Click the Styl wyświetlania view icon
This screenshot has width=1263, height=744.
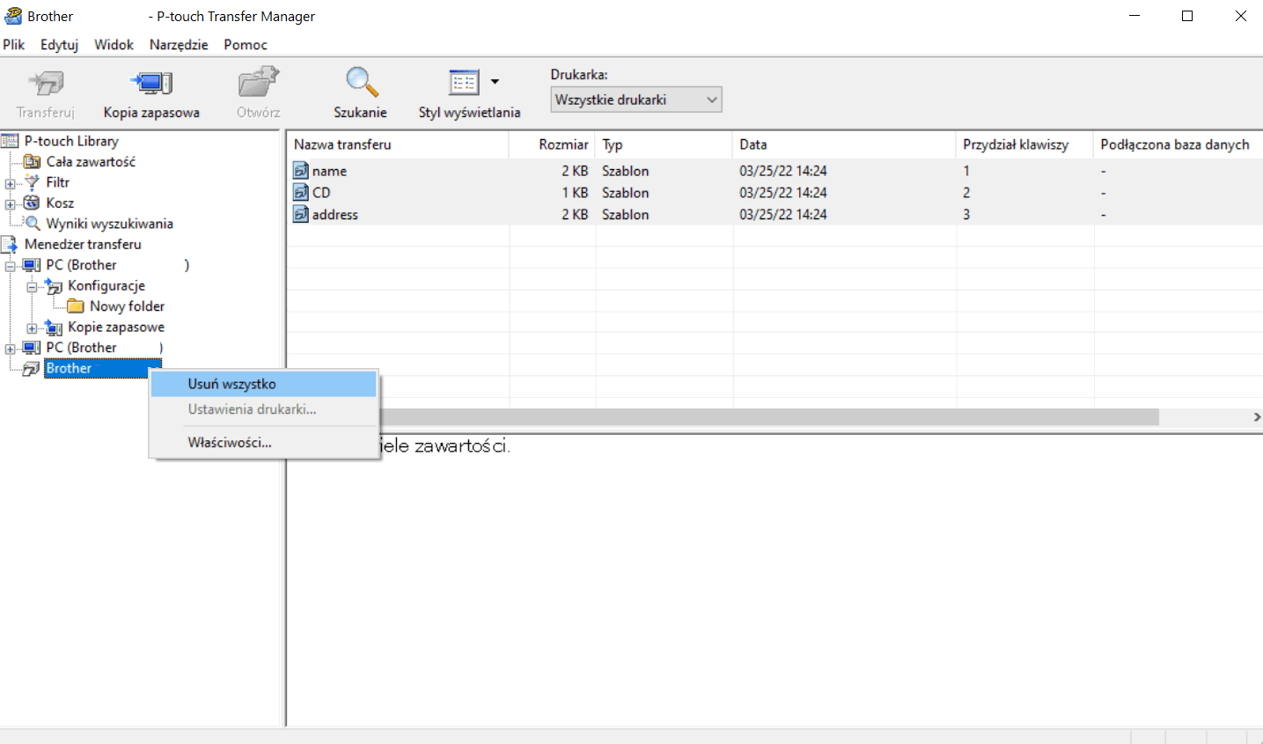click(x=464, y=83)
